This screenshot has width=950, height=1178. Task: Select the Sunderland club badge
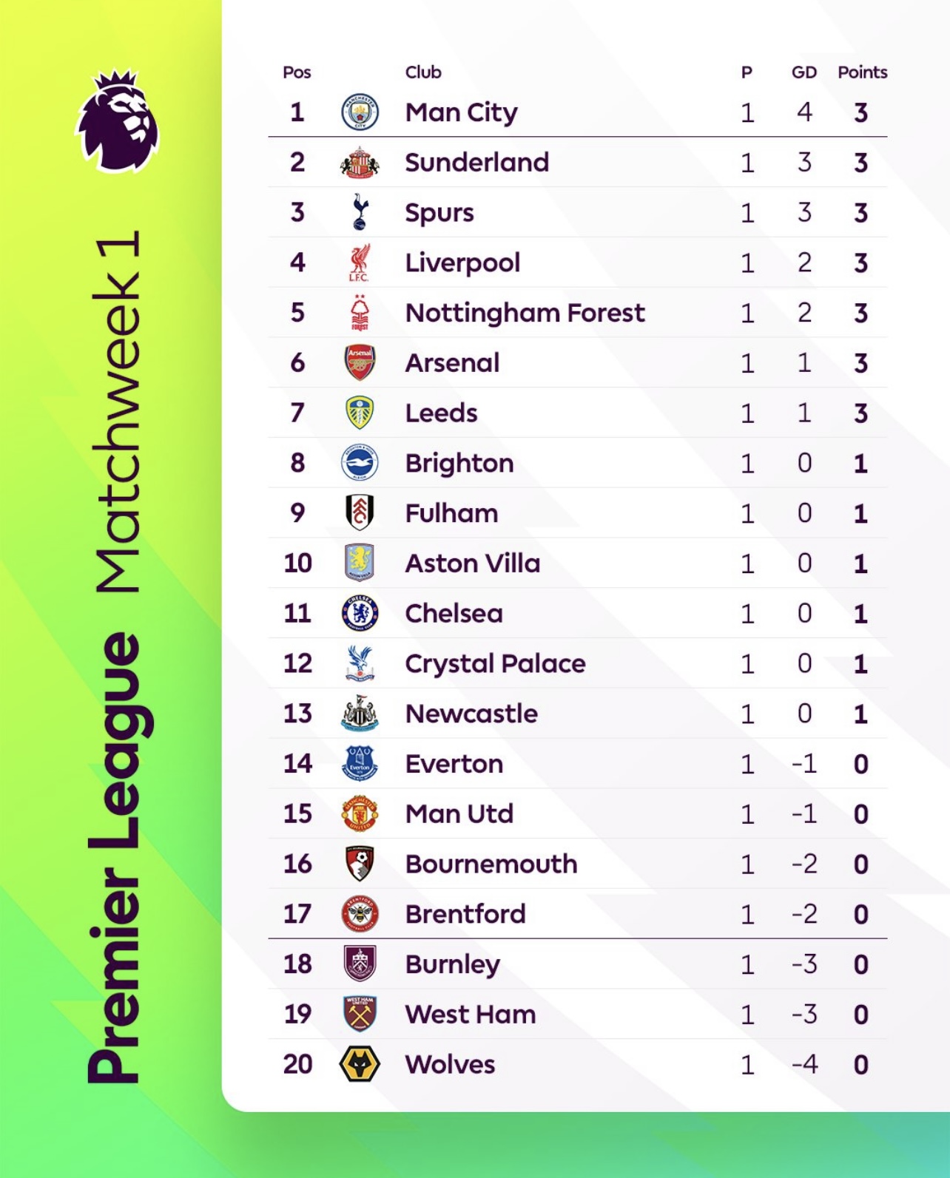coord(360,163)
